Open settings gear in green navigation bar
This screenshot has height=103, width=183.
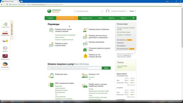(133, 18)
